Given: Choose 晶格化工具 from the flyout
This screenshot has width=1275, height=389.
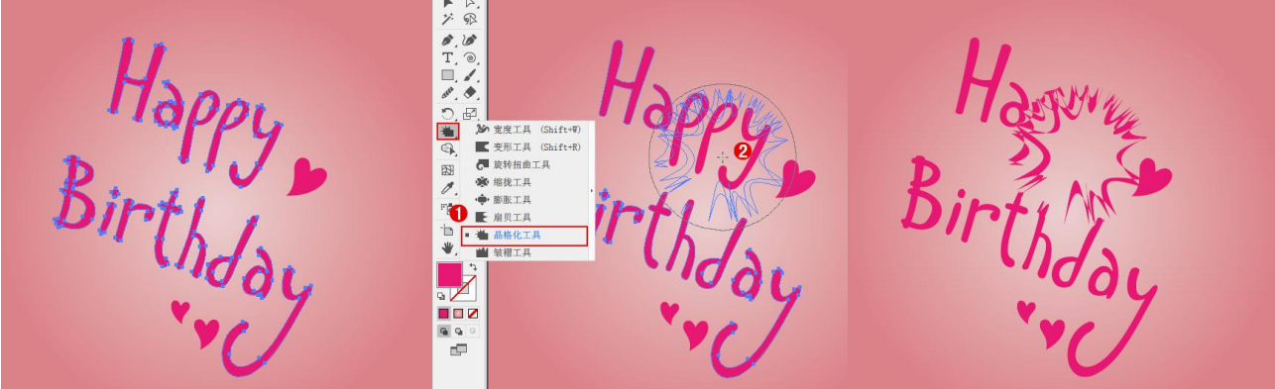Looking at the screenshot, I should tap(526, 236).
